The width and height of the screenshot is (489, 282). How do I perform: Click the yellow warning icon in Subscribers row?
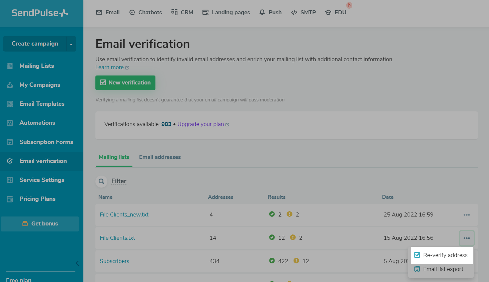(296, 261)
